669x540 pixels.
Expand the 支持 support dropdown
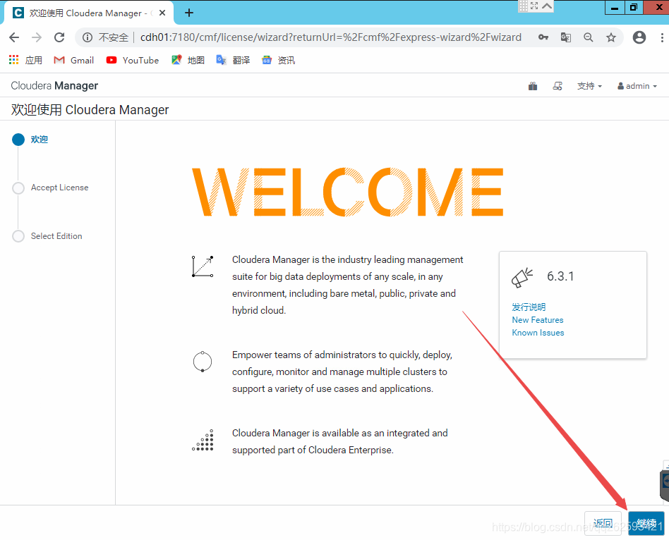(590, 86)
